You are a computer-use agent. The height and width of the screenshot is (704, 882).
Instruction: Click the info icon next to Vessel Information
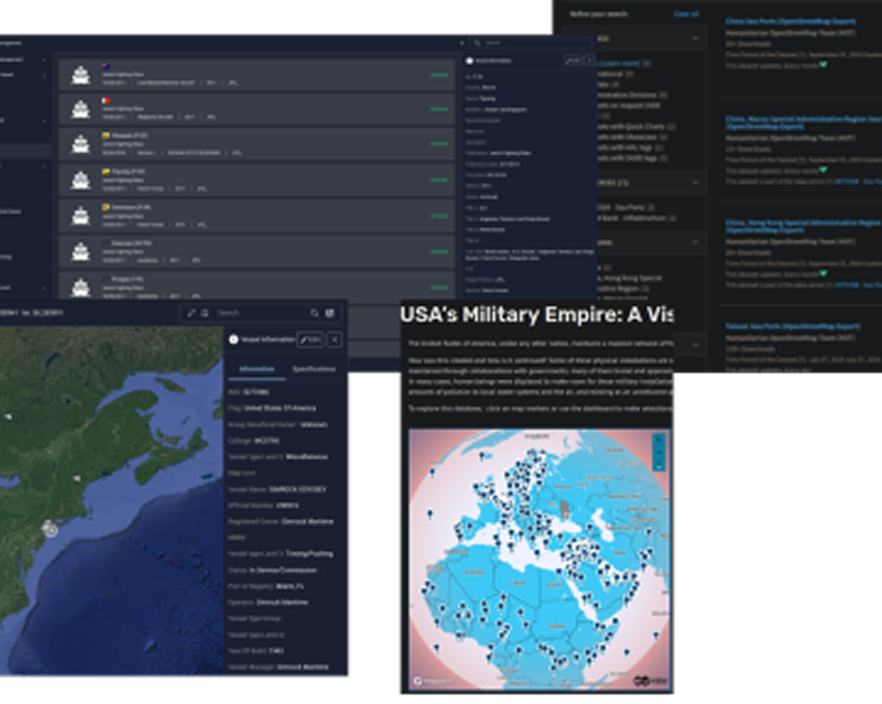click(233, 340)
